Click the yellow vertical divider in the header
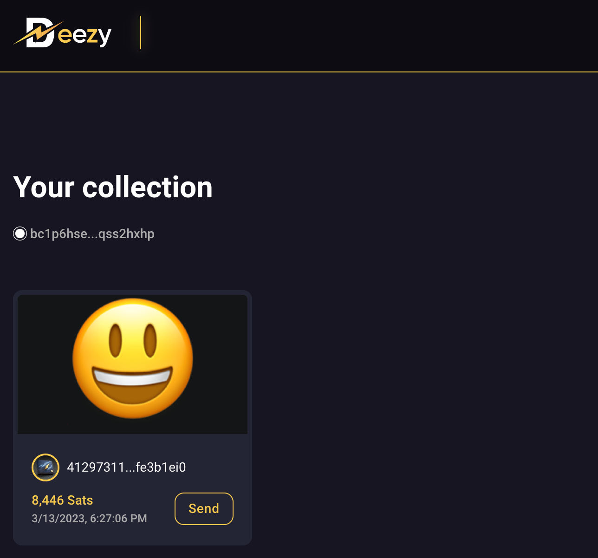Screen dimensions: 598x558 141,32
